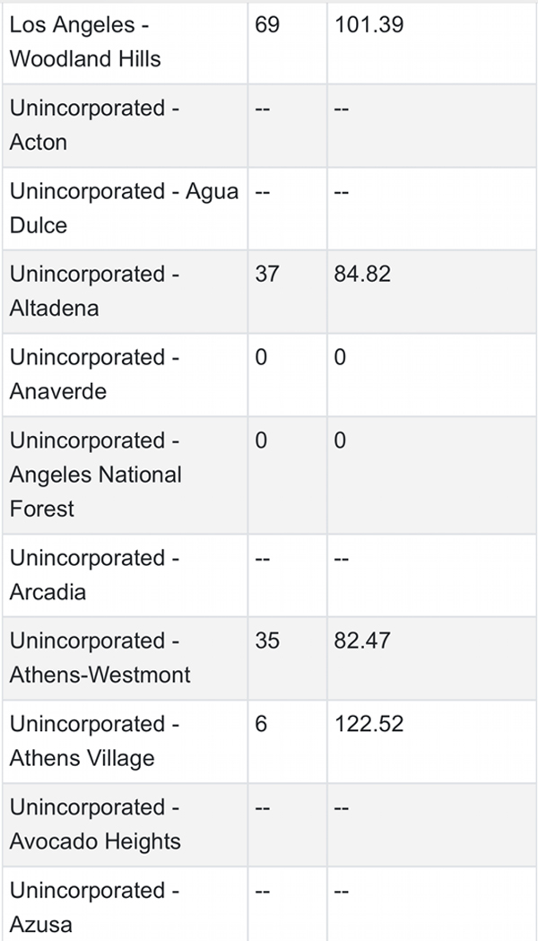Select the Unincorporated - Agua Dulce cell
The width and height of the screenshot is (538, 941).
click(124, 208)
